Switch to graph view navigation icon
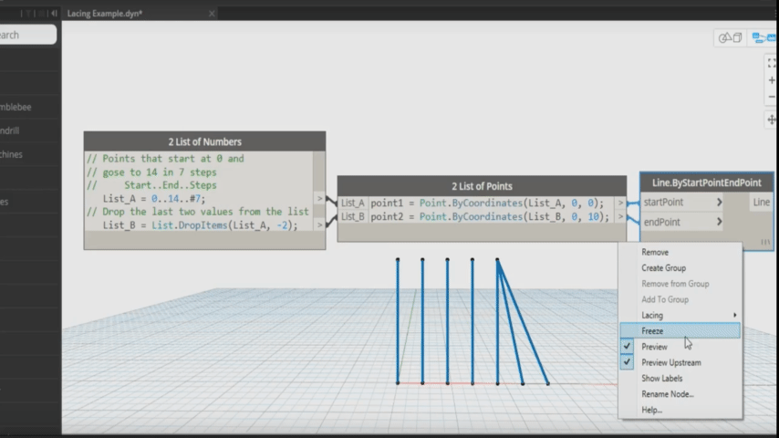The width and height of the screenshot is (779, 438). click(x=763, y=37)
